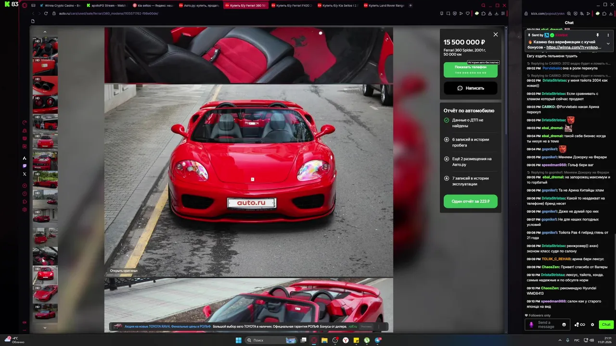Viewport: 616px width, 346px height.
Task: Open chat settings gear icon
Action: tap(592, 324)
